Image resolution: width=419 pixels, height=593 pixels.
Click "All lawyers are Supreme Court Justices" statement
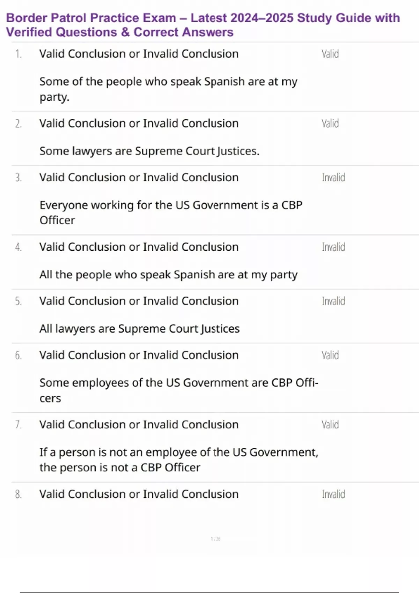tap(139, 329)
